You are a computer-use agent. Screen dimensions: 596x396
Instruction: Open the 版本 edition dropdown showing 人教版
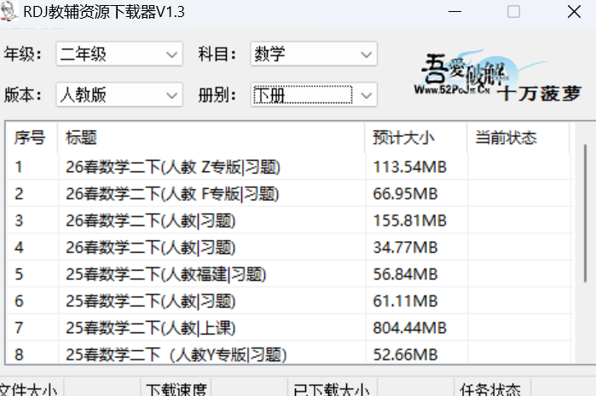(x=119, y=95)
